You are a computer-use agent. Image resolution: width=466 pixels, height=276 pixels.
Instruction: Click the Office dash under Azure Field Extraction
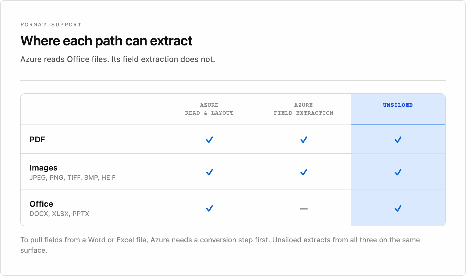(304, 209)
